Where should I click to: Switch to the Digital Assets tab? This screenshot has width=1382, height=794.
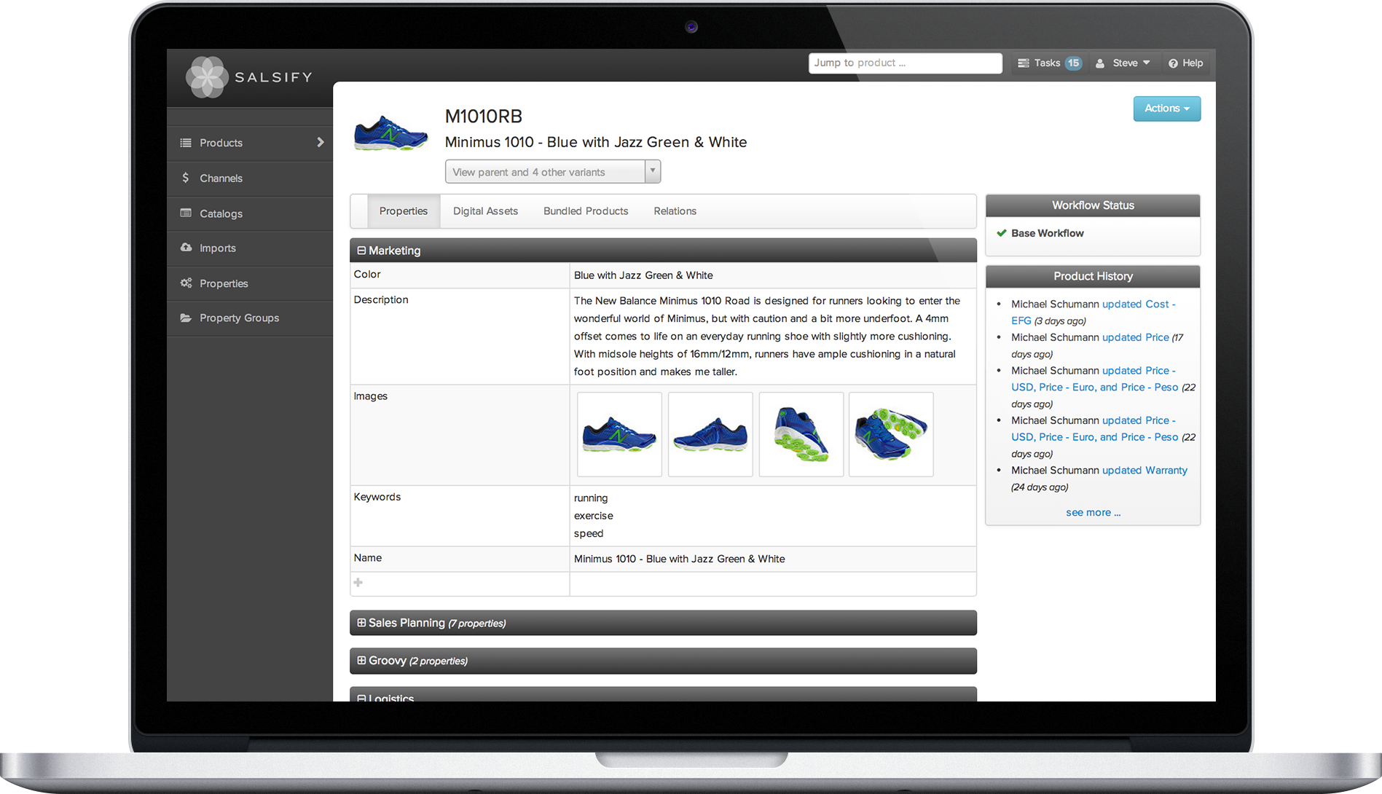(485, 211)
